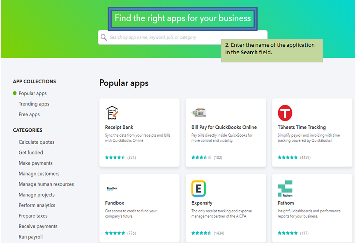Click the TSheets red T icon
Viewport: 355px width, 243px height.
[285, 113]
